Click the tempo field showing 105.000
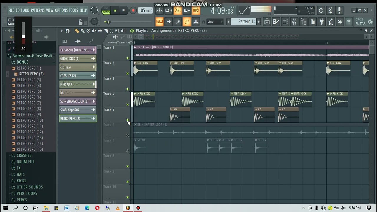This screenshot has height=212, width=377. (145, 11)
